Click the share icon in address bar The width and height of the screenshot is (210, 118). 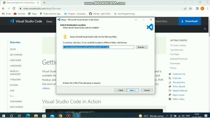coord(185,9)
